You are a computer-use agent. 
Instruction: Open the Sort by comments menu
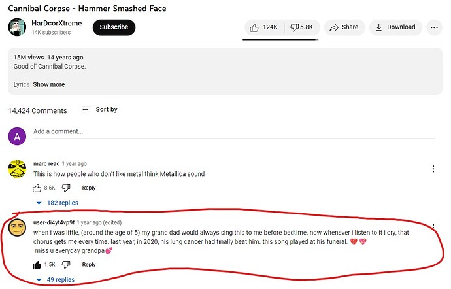click(100, 109)
